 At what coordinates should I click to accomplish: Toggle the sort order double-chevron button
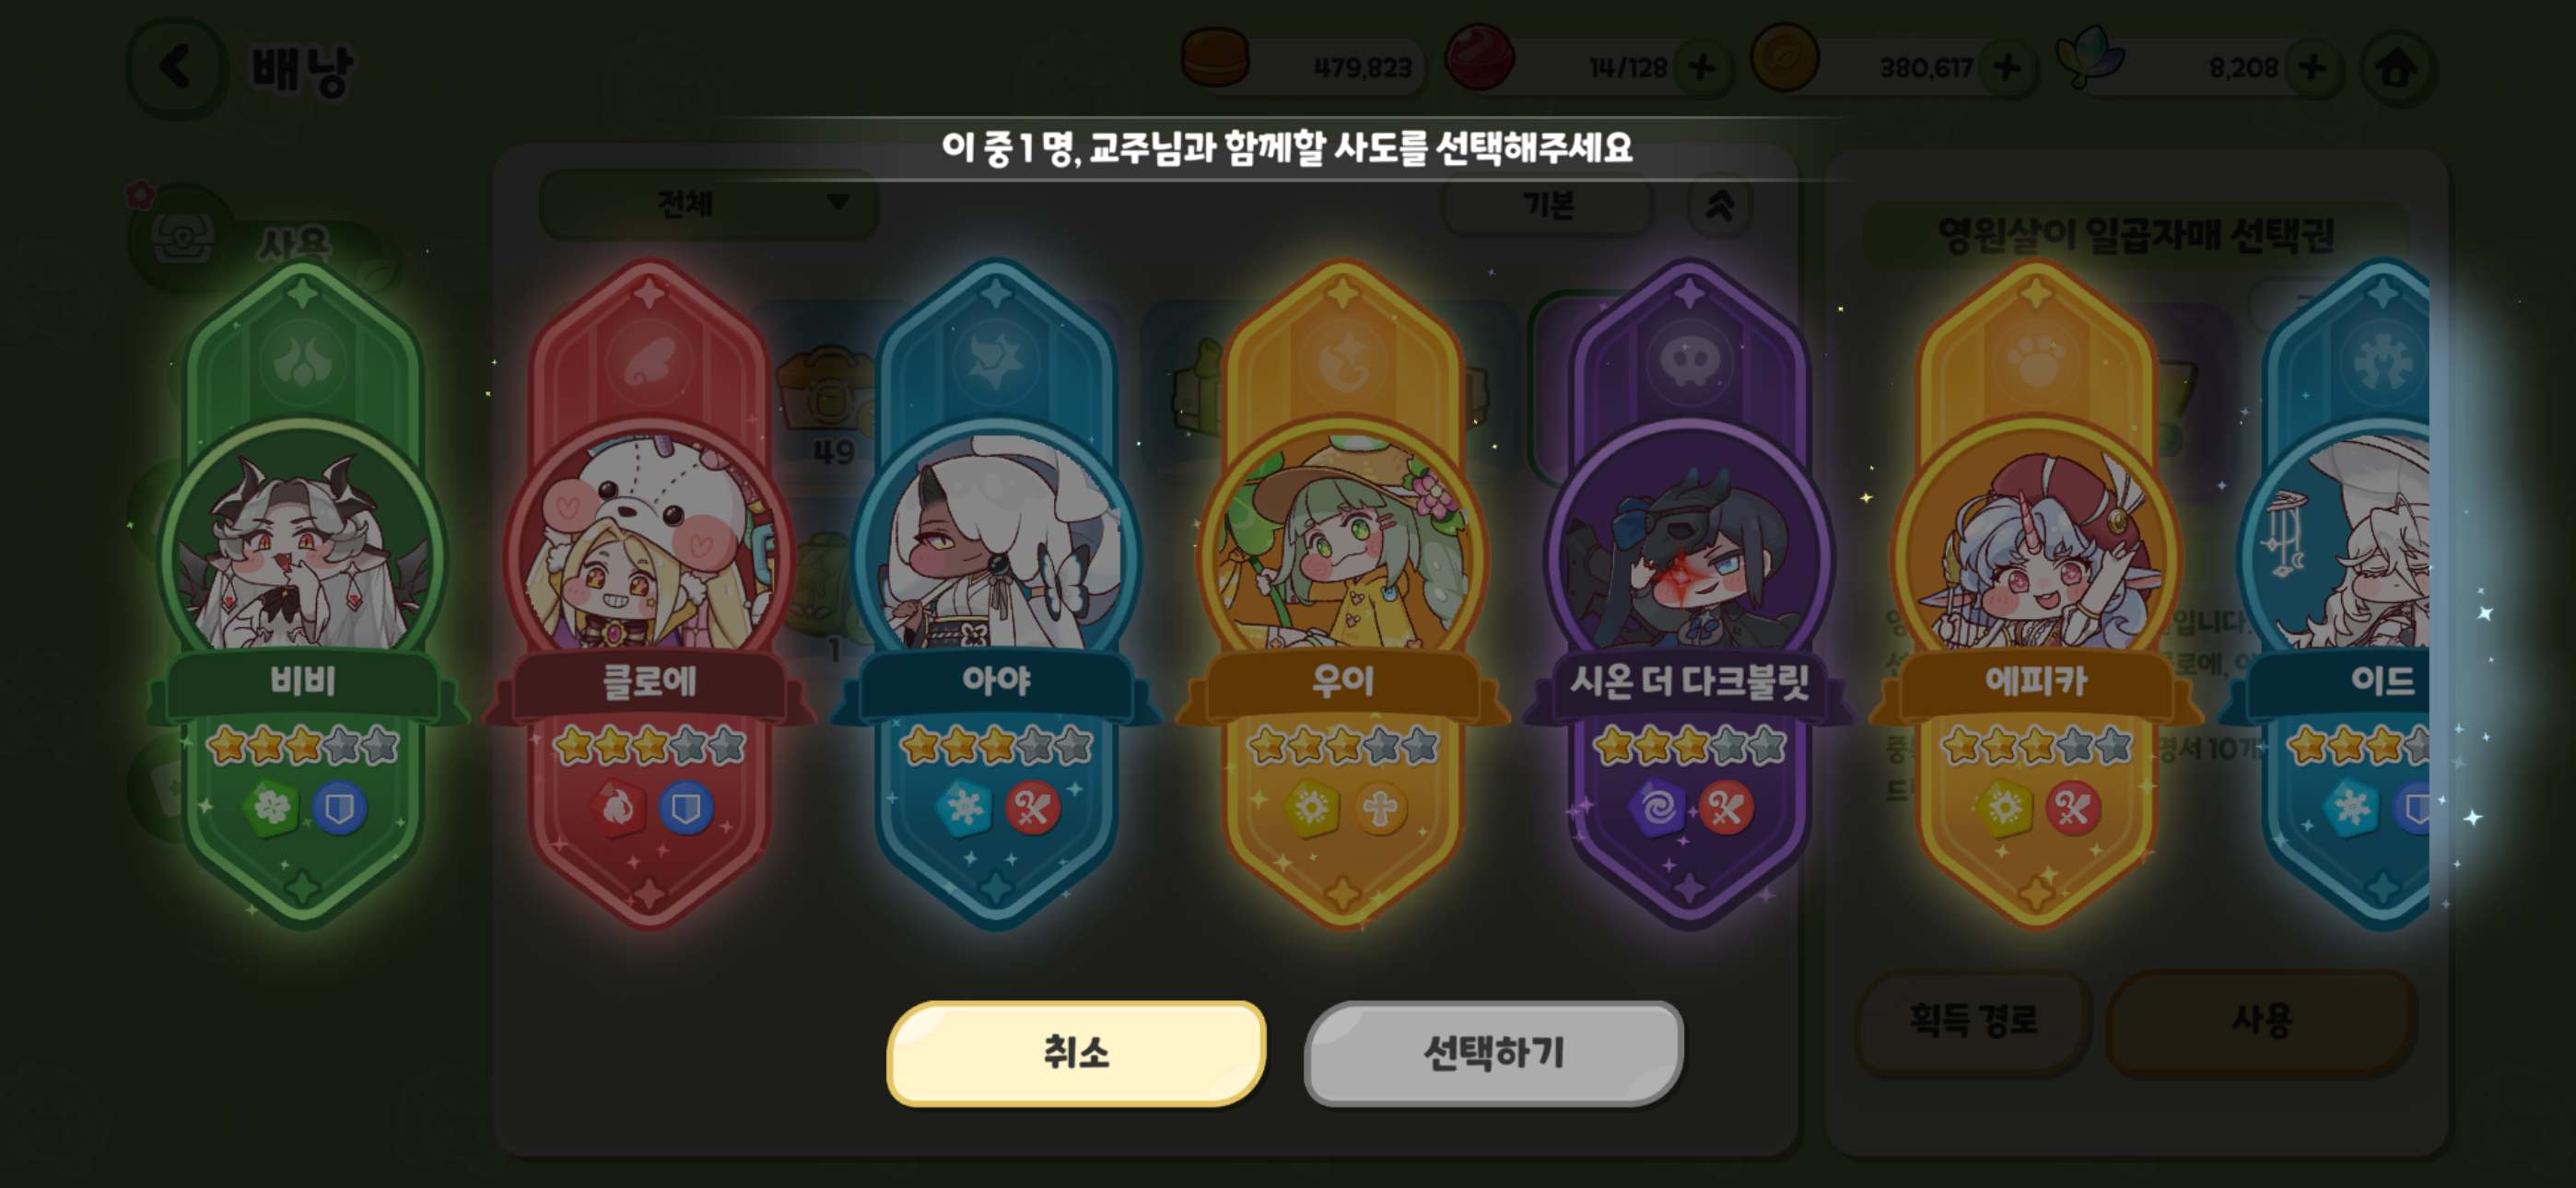pyautogui.click(x=1719, y=205)
